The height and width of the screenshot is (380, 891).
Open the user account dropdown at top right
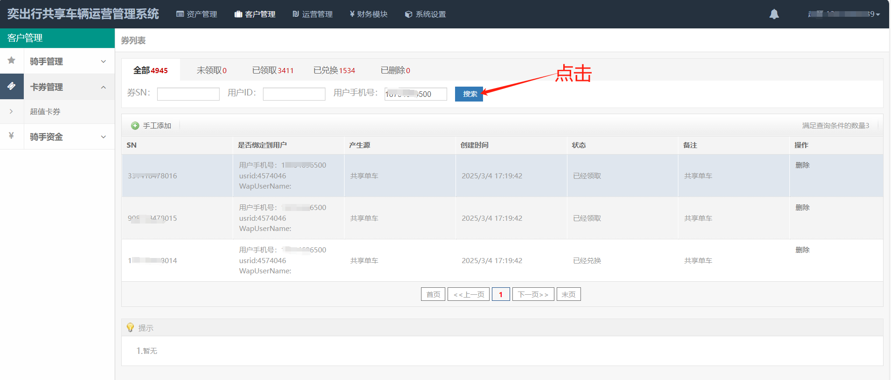coord(844,14)
